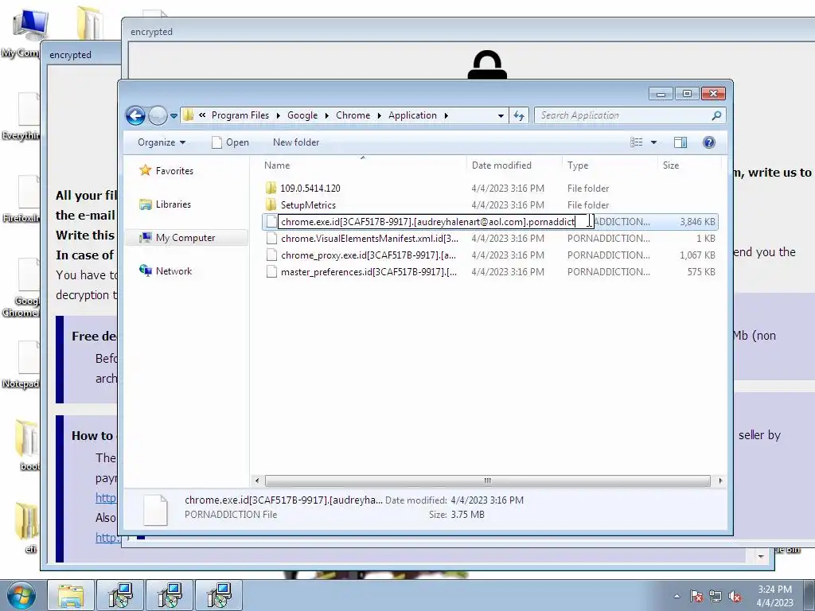Open the Organize menu
815x611 pixels.
pyautogui.click(x=162, y=142)
